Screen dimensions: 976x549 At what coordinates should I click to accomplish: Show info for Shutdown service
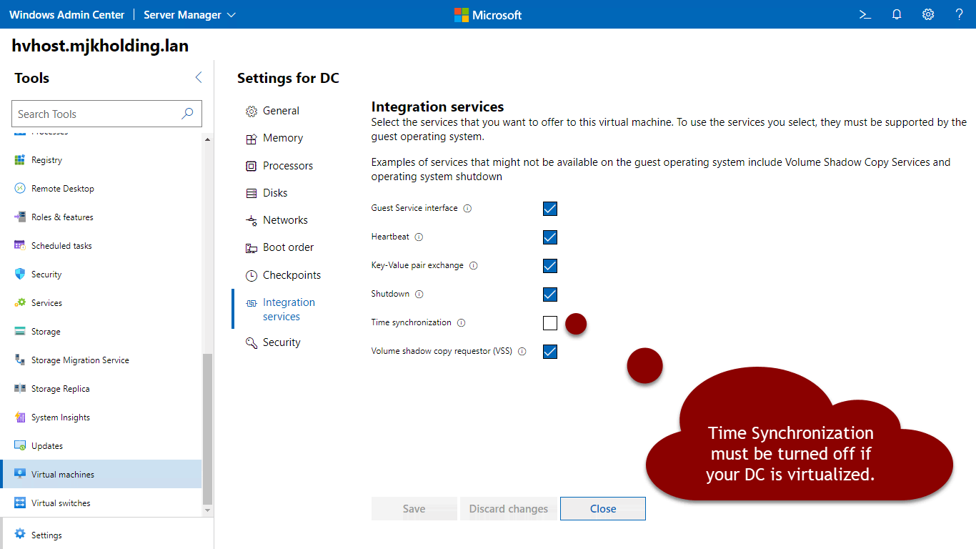[419, 295]
